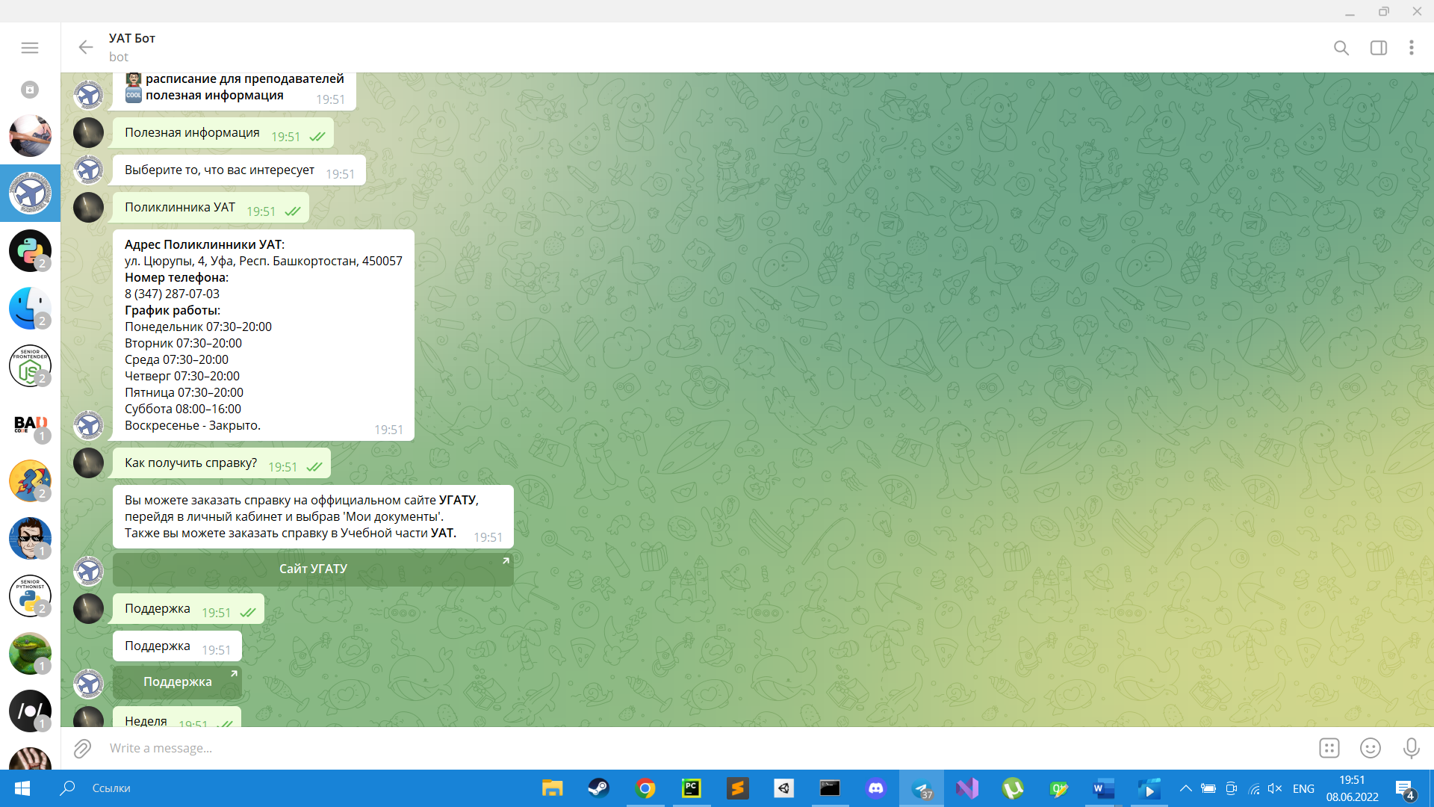
Task: Open the Senior Pythonist chat
Action: pos(30,596)
